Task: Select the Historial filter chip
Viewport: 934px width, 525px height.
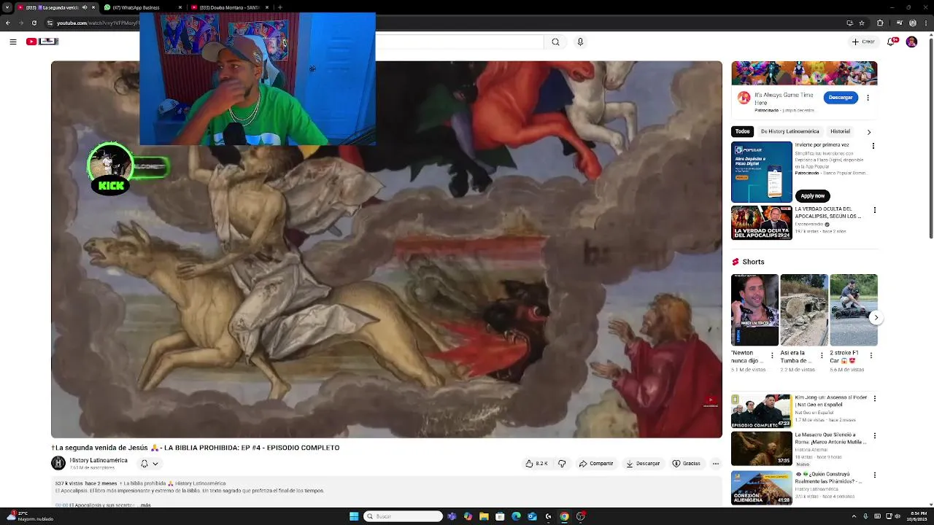Action: click(840, 131)
